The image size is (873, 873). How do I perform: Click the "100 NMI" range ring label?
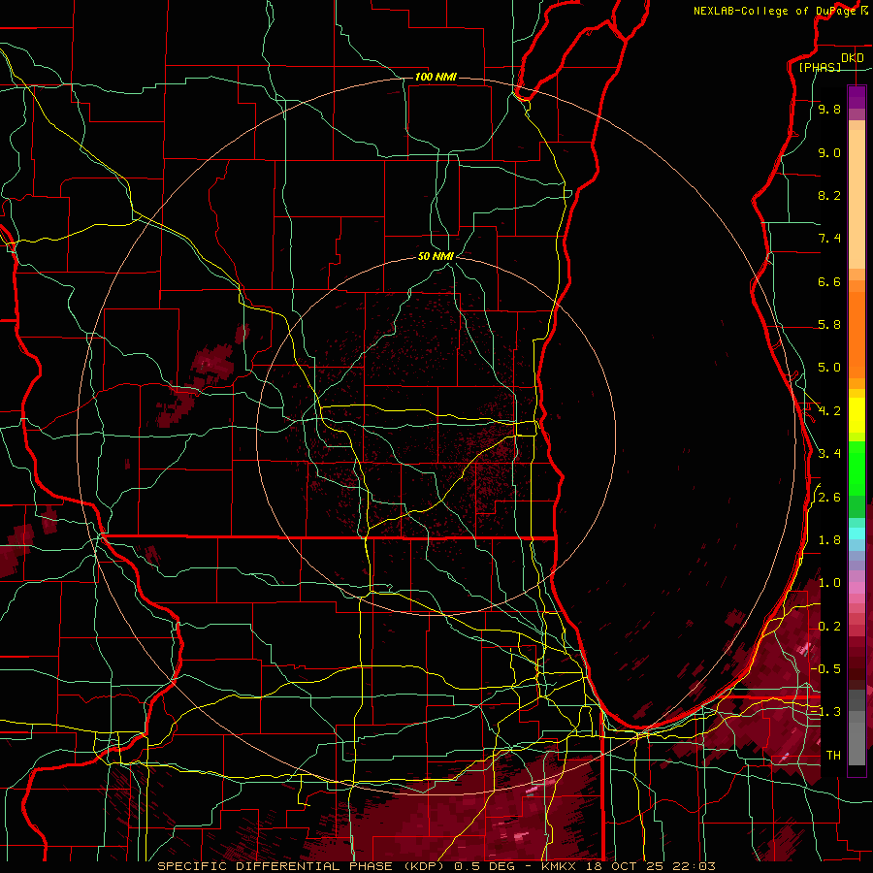click(x=436, y=77)
